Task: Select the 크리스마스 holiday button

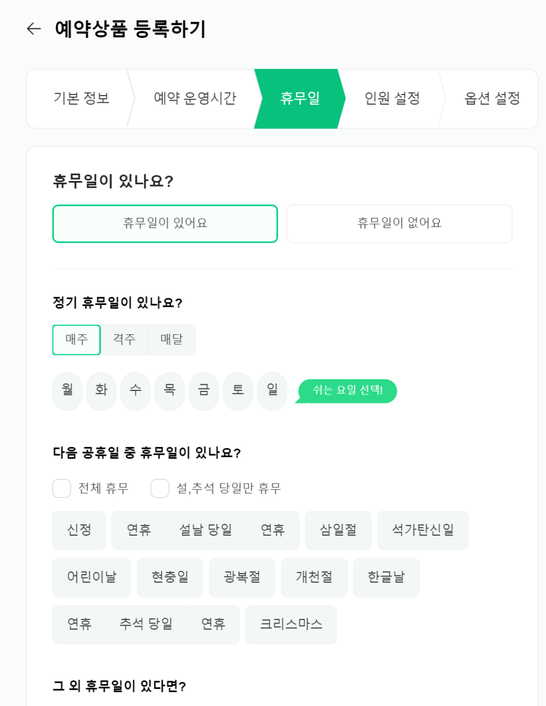Action: 291,625
